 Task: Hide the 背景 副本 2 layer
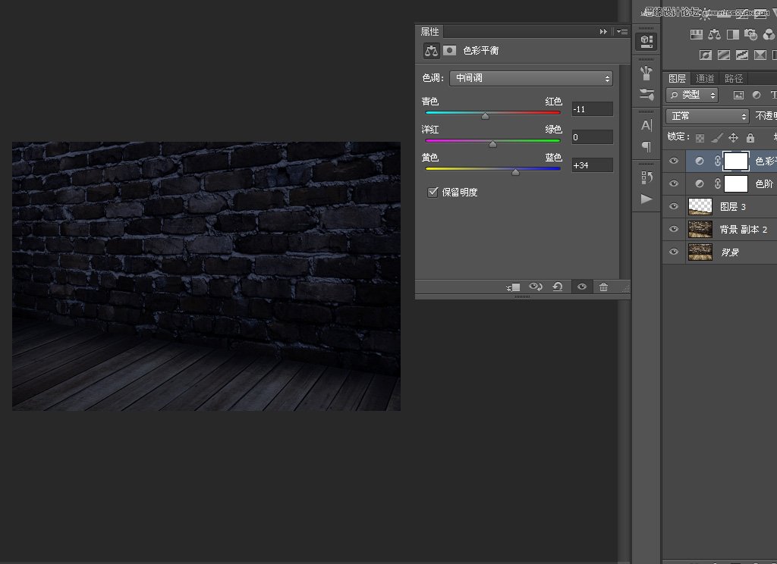click(673, 229)
